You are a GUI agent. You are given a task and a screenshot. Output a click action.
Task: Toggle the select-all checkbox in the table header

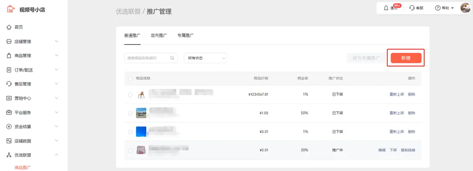[x=130, y=78]
